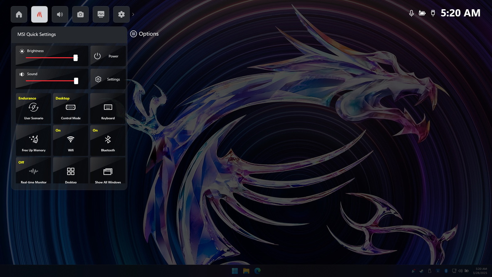Screen dimensions: 492x277
Task: Open the volume icon in the system tray
Action: pos(460,271)
